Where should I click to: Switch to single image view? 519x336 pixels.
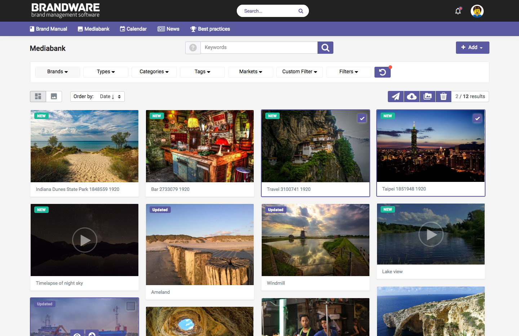click(x=54, y=96)
